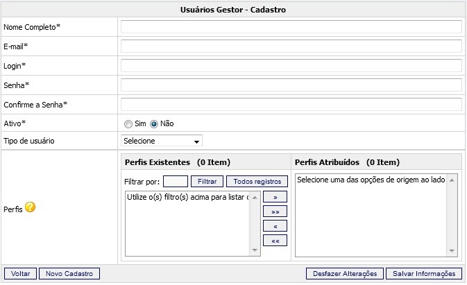The width and height of the screenshot is (467, 285).
Task: Show all with Todos registros button
Action: click(x=257, y=181)
